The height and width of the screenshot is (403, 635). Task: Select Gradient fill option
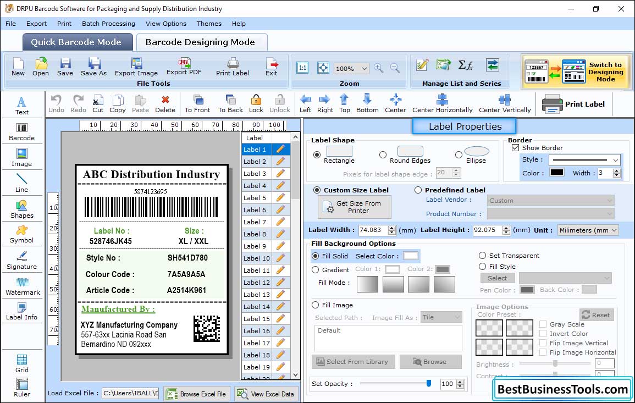[316, 270]
